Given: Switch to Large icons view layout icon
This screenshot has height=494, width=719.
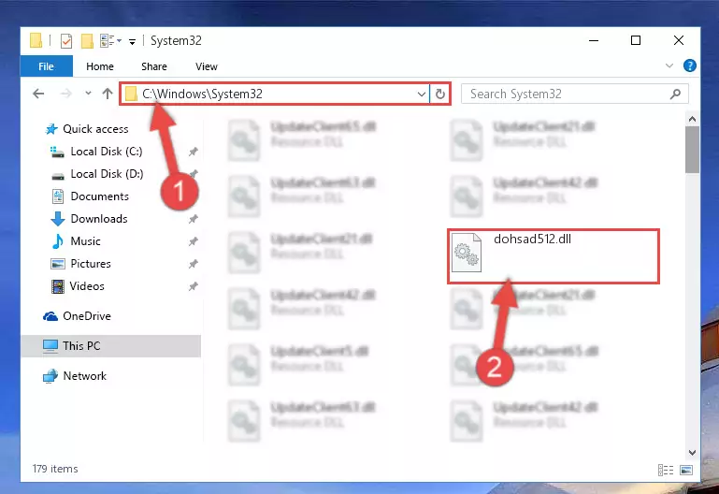Looking at the screenshot, I should tap(686, 471).
